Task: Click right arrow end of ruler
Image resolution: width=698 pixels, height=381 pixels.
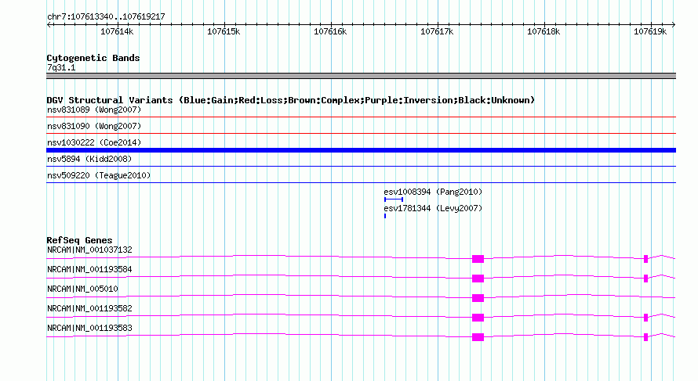Action: [x=674, y=24]
